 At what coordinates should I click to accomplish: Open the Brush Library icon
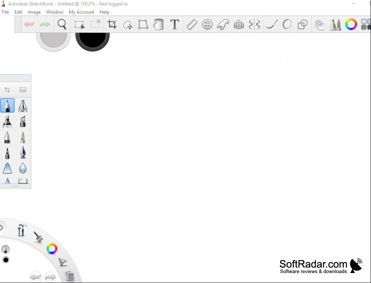pos(23,90)
